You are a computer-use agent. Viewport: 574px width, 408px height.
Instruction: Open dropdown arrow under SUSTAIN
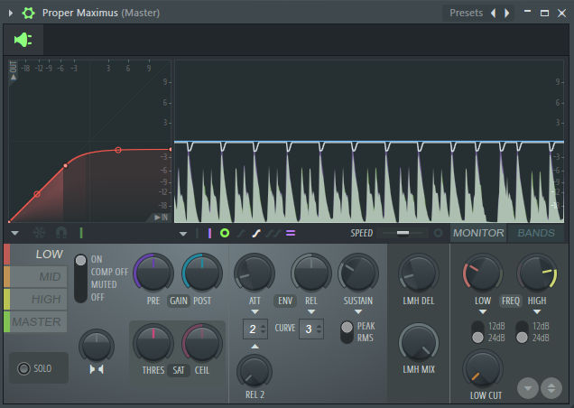tap(358, 312)
